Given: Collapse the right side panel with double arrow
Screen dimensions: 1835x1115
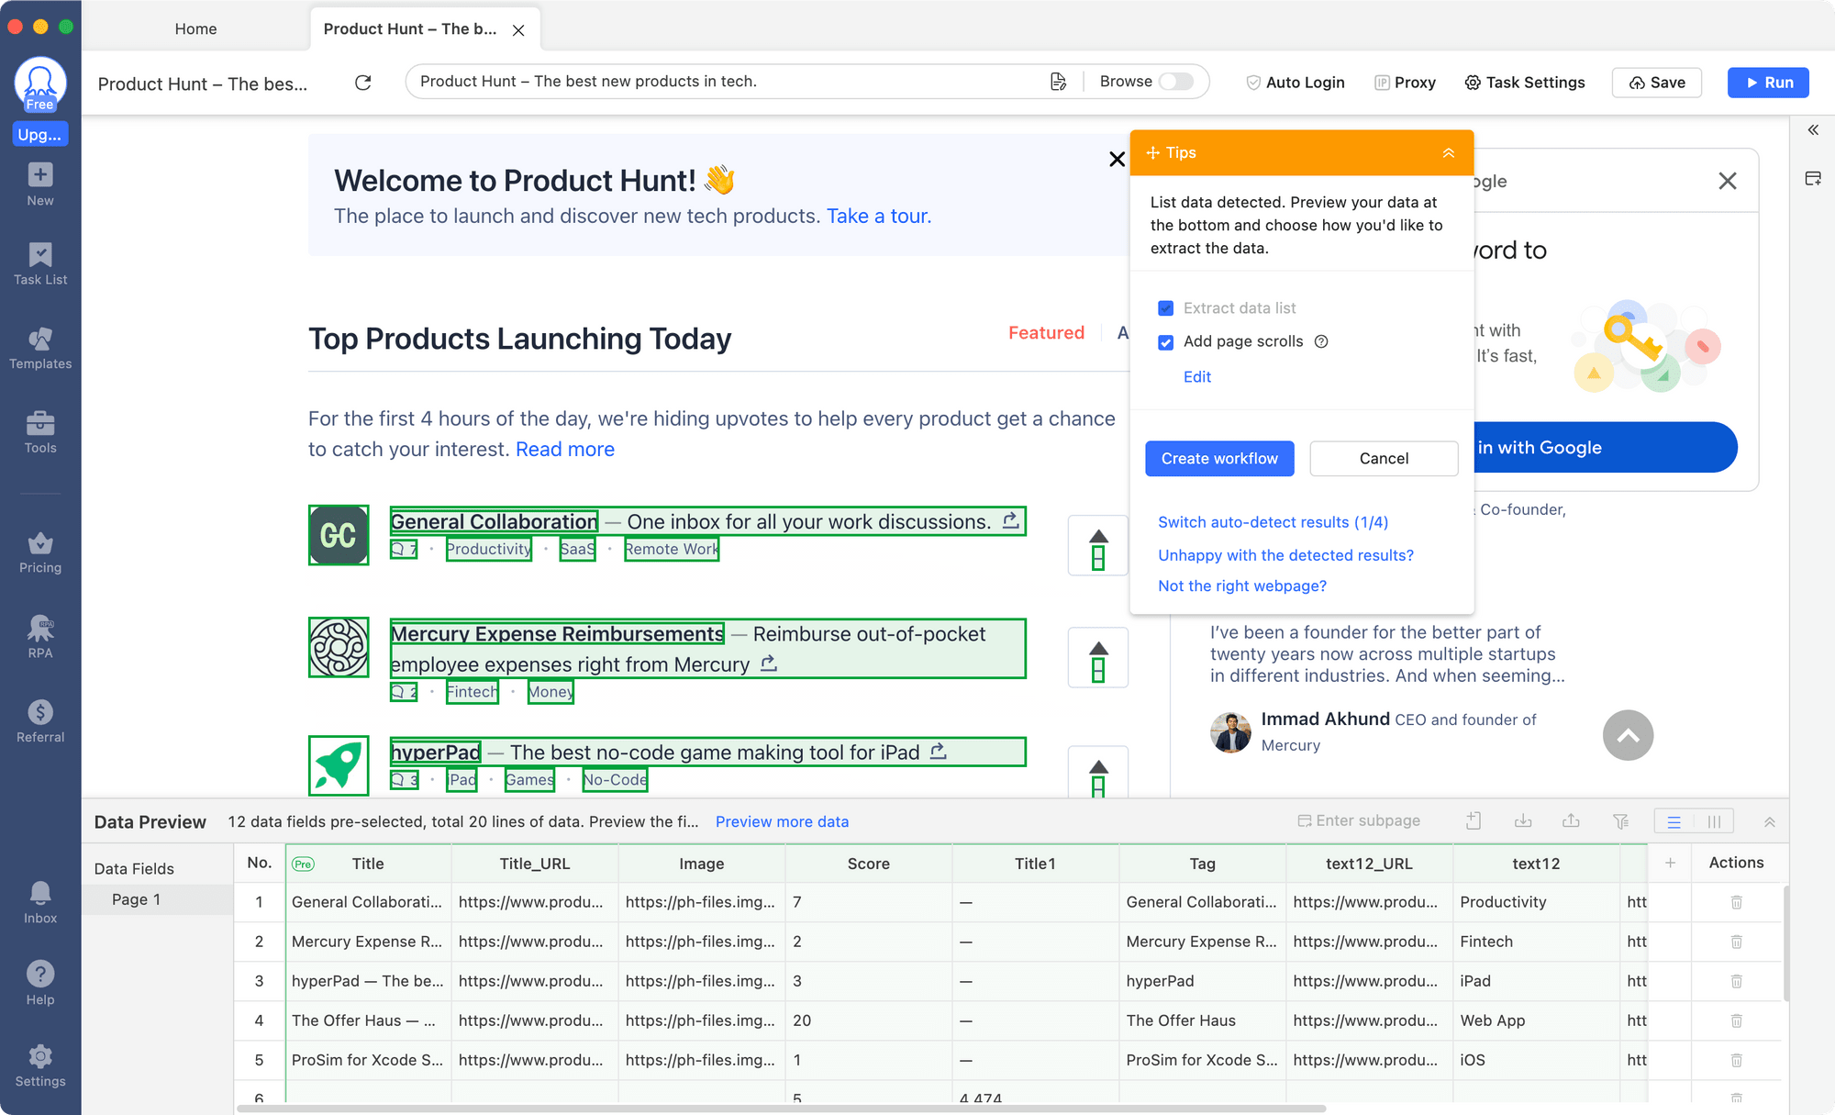Looking at the screenshot, I should click(1813, 130).
